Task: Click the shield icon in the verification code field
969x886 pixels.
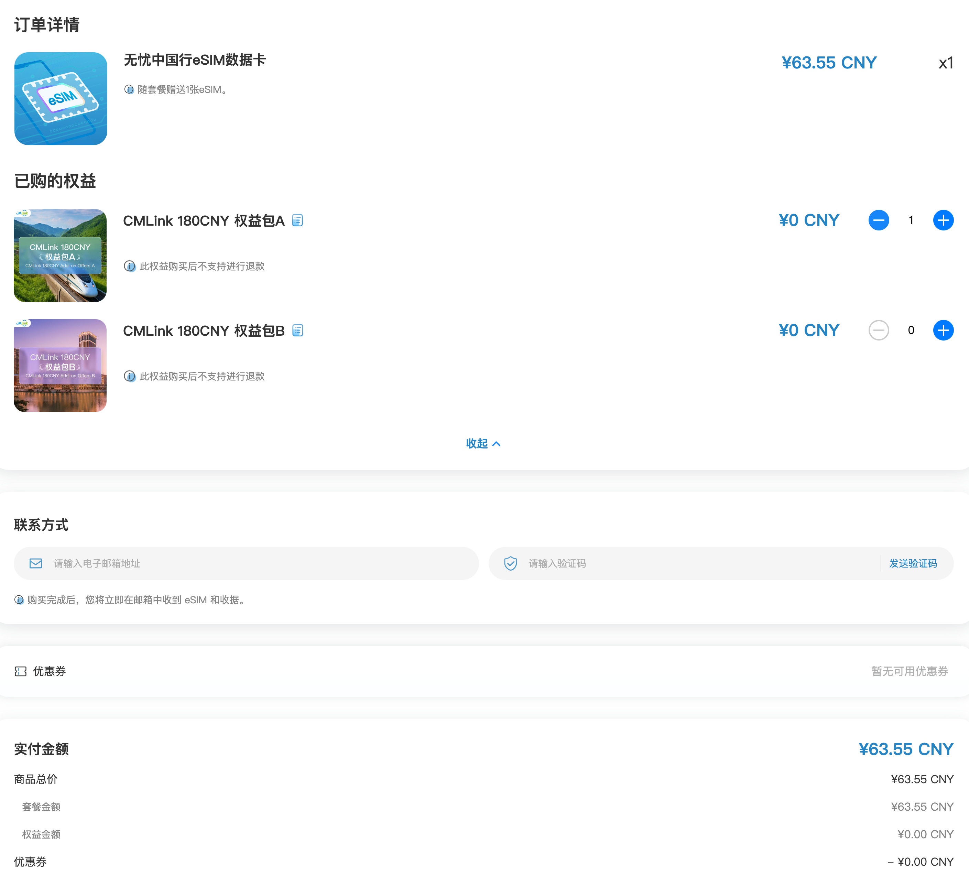Action: [510, 563]
